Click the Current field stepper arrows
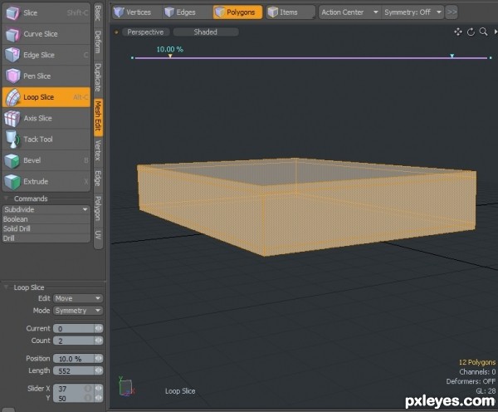 (x=99, y=328)
